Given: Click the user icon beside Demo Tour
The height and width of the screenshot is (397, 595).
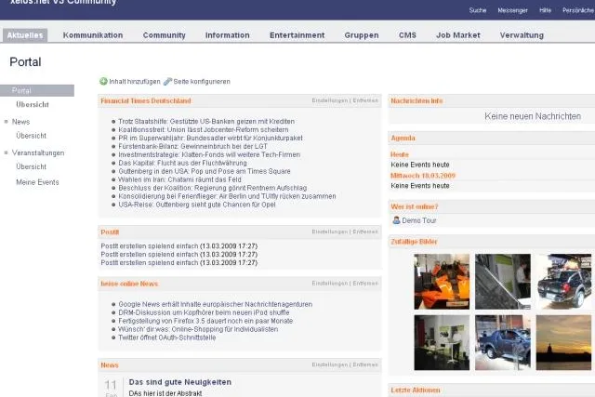Looking at the screenshot, I should (x=396, y=220).
